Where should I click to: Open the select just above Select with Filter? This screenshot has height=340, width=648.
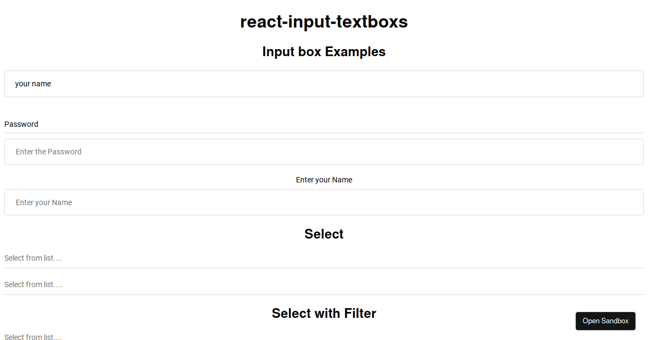click(323, 284)
